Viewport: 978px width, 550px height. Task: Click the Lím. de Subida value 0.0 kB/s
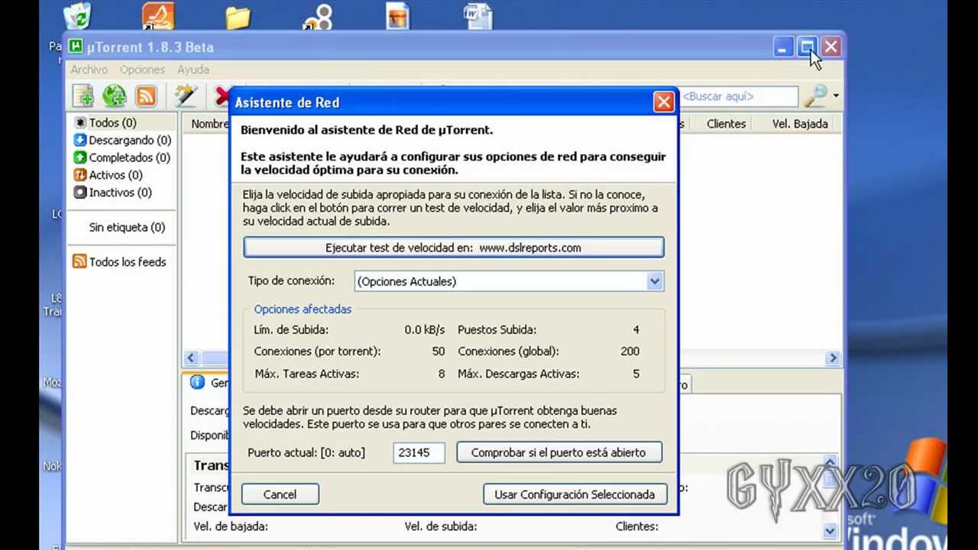coord(425,330)
